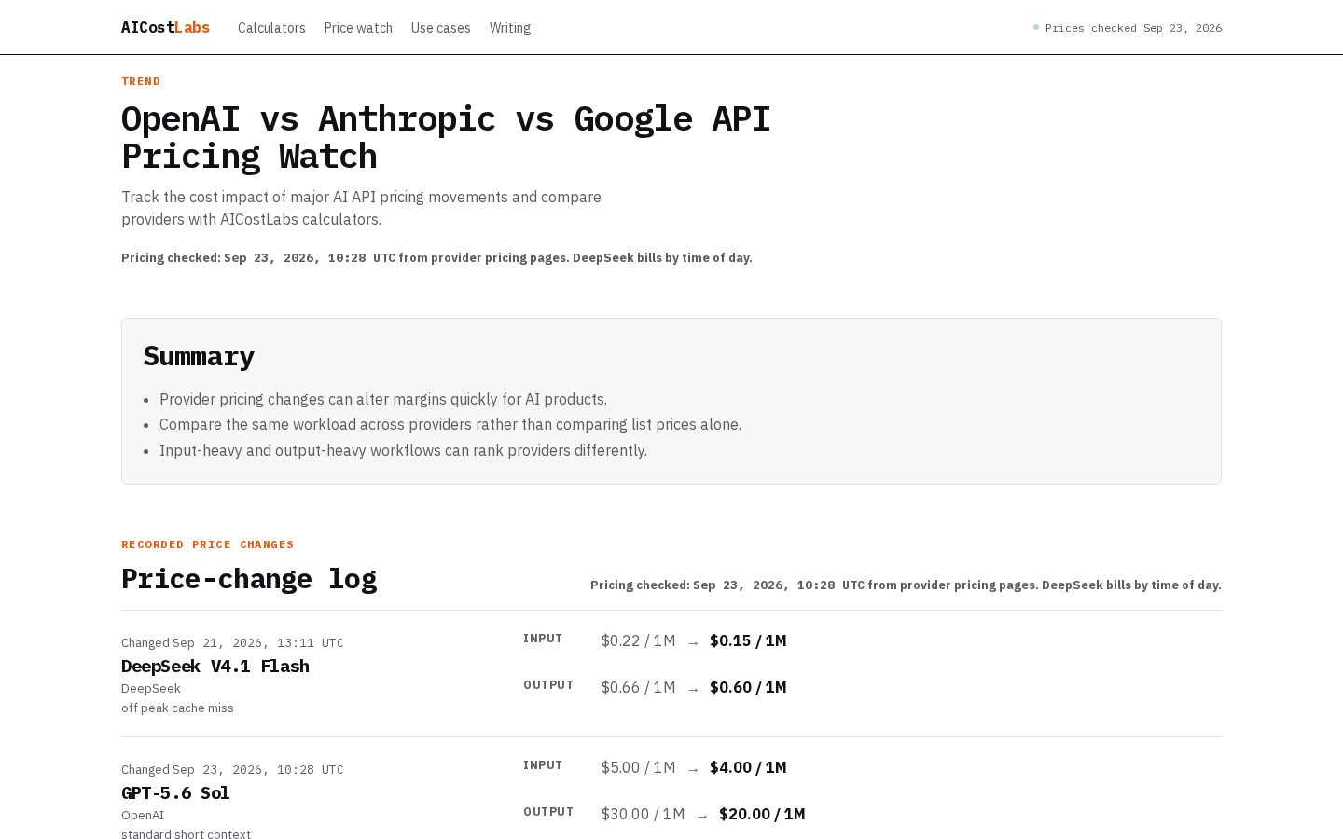1343x839 pixels.
Task: Click the Prices checked Sep 23 status text
Action: coord(1133,28)
